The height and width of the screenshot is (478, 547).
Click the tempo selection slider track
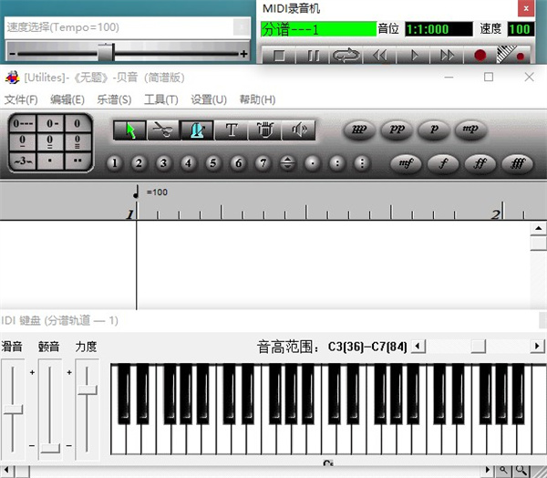click(126, 54)
